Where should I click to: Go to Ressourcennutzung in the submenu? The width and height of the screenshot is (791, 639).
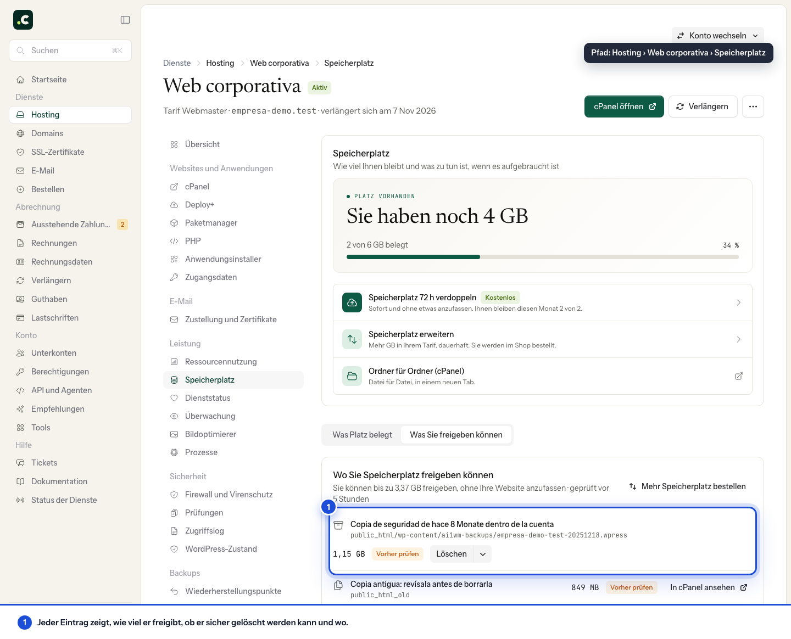233,362
